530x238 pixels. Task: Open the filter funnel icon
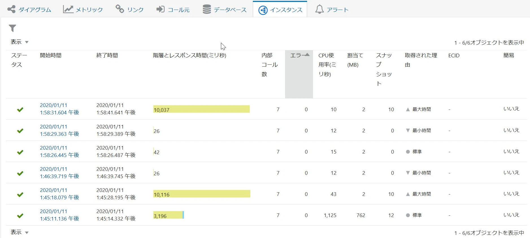(x=12, y=28)
